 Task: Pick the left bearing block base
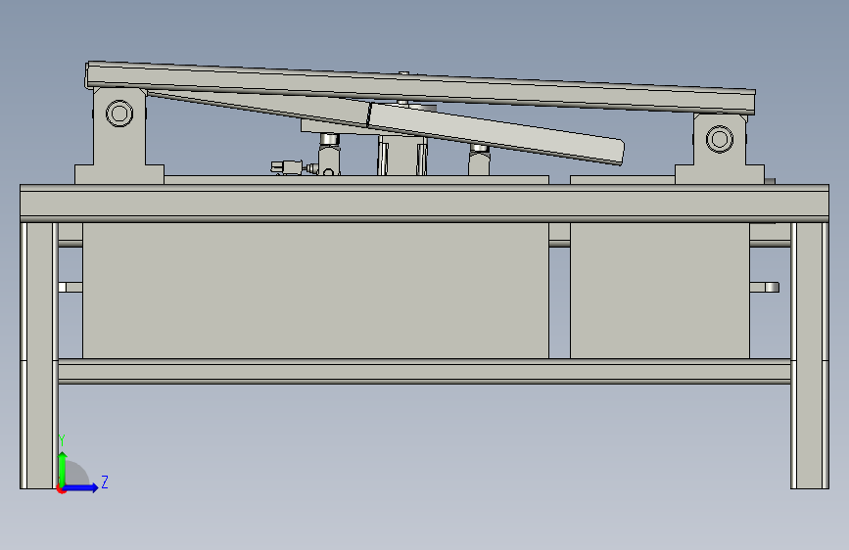(x=119, y=174)
